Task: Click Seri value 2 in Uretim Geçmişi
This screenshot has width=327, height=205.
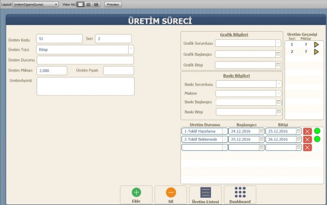Action: coord(292,52)
